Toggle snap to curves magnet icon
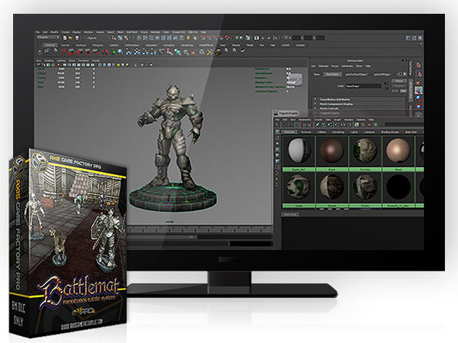 (209, 38)
